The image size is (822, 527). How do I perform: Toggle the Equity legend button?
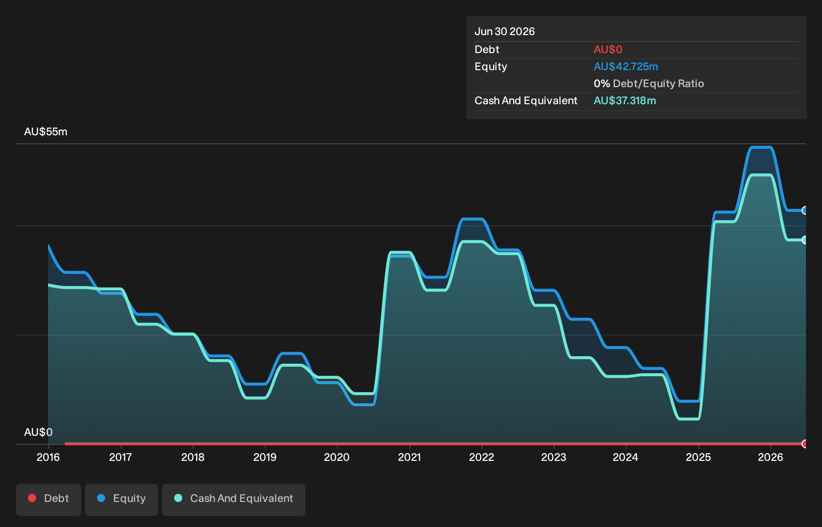pos(122,499)
